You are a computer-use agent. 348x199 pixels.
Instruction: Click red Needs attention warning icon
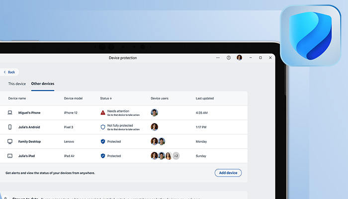103,113
